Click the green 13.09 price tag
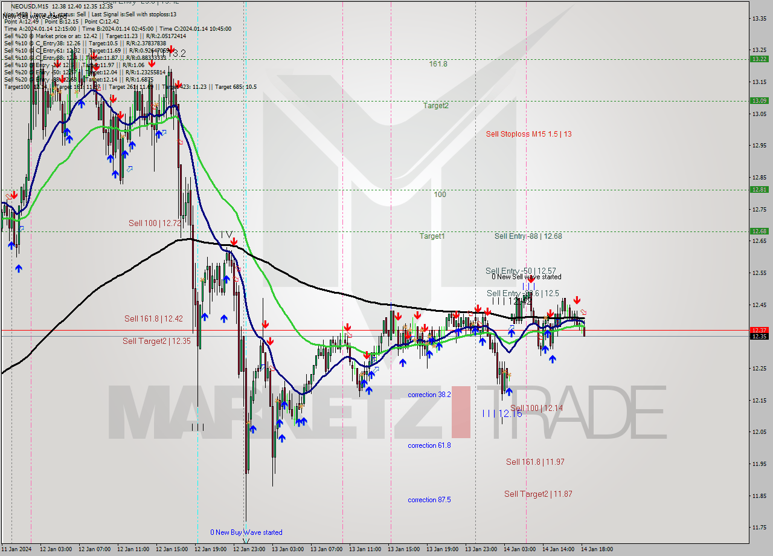 759,100
